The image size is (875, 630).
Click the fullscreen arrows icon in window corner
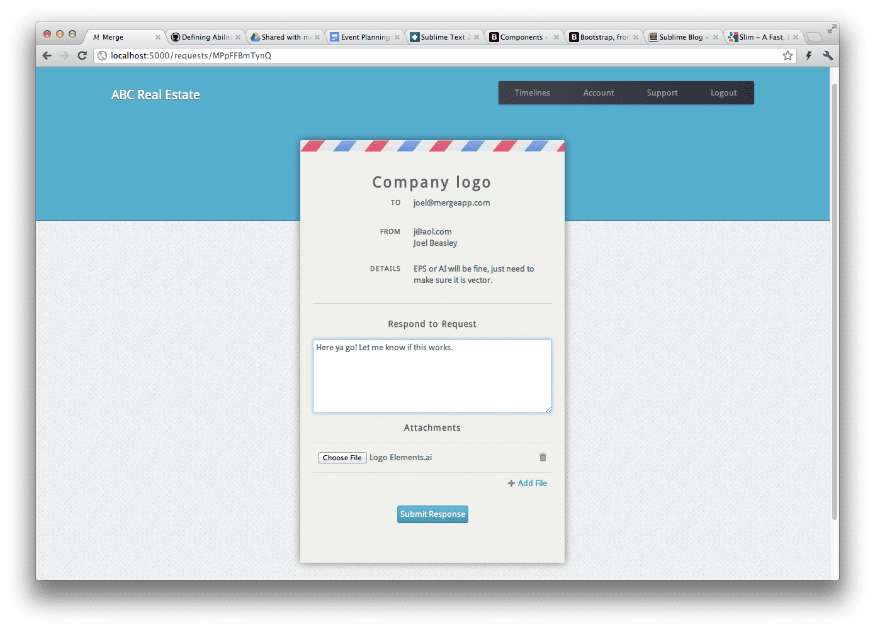(832, 29)
